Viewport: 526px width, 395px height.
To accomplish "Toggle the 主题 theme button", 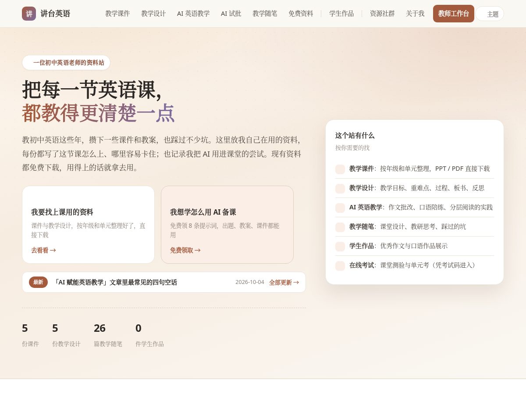I will (490, 14).
